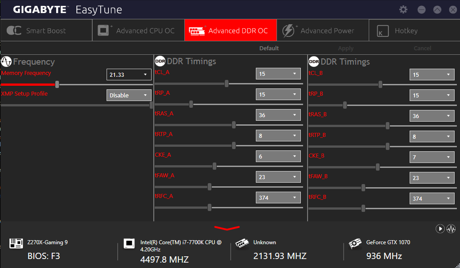Click the GIGABYTE logo
460x268 pixels.
point(40,10)
